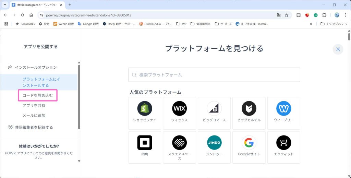This screenshot has height=178, width=351.
Task: Go to browser home page icon
Action: pos(31,15)
